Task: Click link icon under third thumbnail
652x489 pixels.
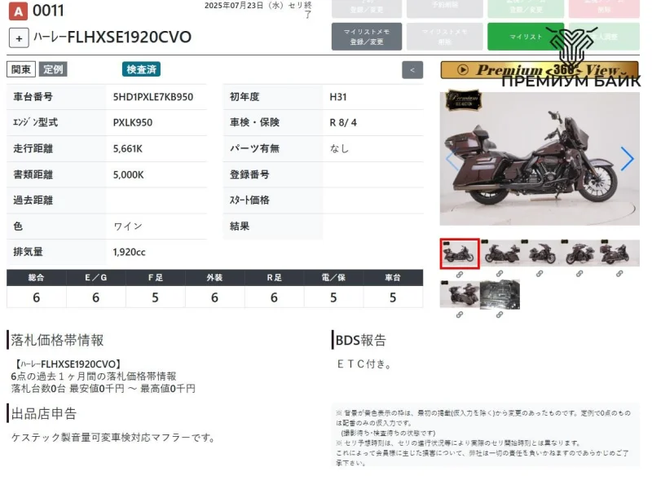Action: [x=540, y=274]
